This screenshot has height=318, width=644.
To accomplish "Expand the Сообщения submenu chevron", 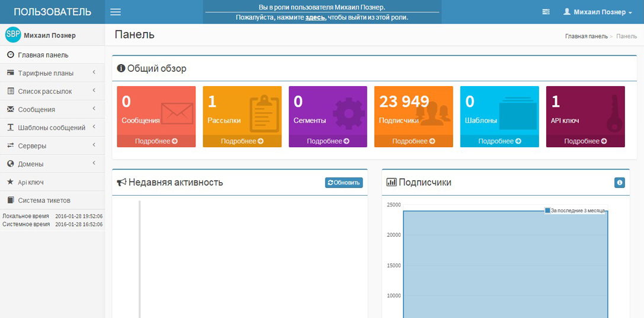I will pyautogui.click(x=94, y=109).
